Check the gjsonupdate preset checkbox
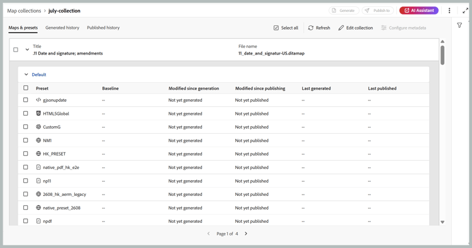 click(x=26, y=100)
